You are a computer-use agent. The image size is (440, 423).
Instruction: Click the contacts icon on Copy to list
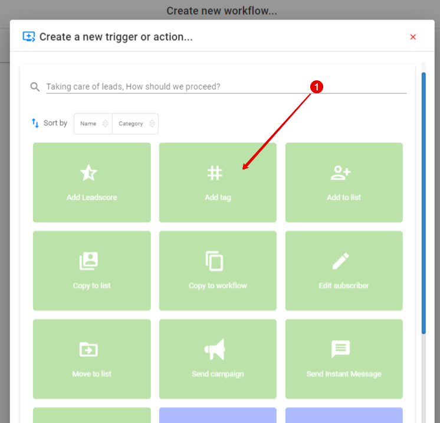88,261
